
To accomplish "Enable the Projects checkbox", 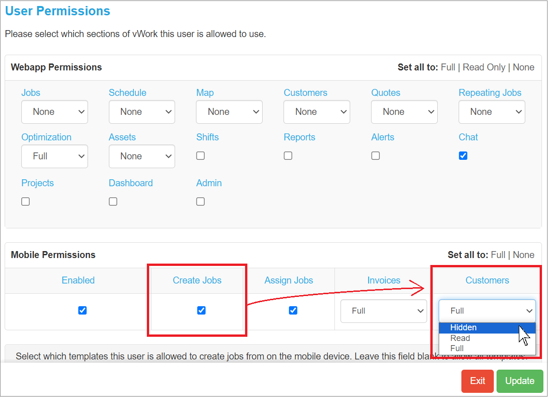I will click(x=25, y=202).
